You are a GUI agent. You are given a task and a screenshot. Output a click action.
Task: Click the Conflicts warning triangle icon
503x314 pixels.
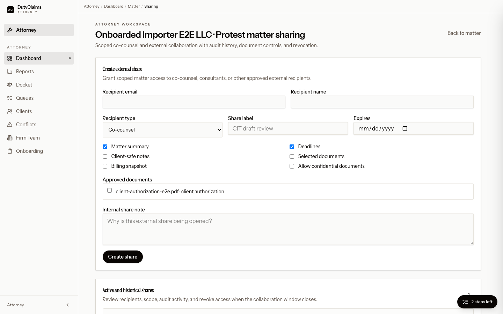pos(10,125)
